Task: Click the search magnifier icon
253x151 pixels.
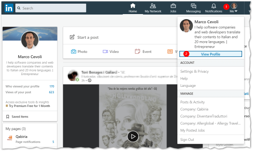Action: click(19, 8)
